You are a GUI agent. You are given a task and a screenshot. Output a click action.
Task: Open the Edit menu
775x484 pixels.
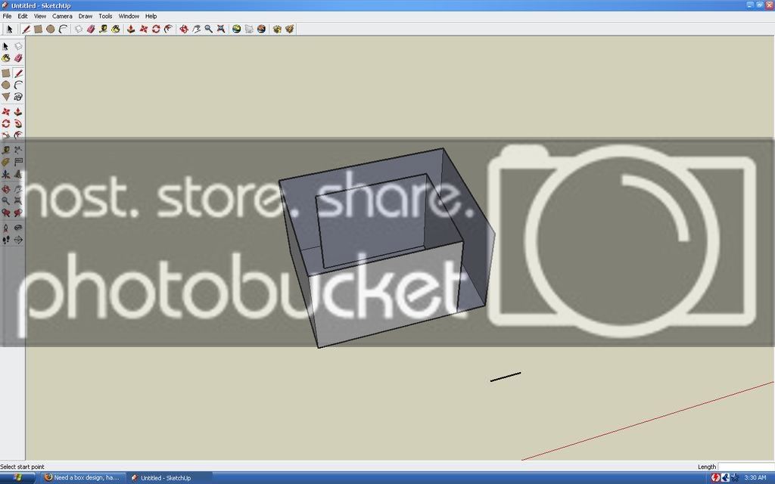pos(23,17)
